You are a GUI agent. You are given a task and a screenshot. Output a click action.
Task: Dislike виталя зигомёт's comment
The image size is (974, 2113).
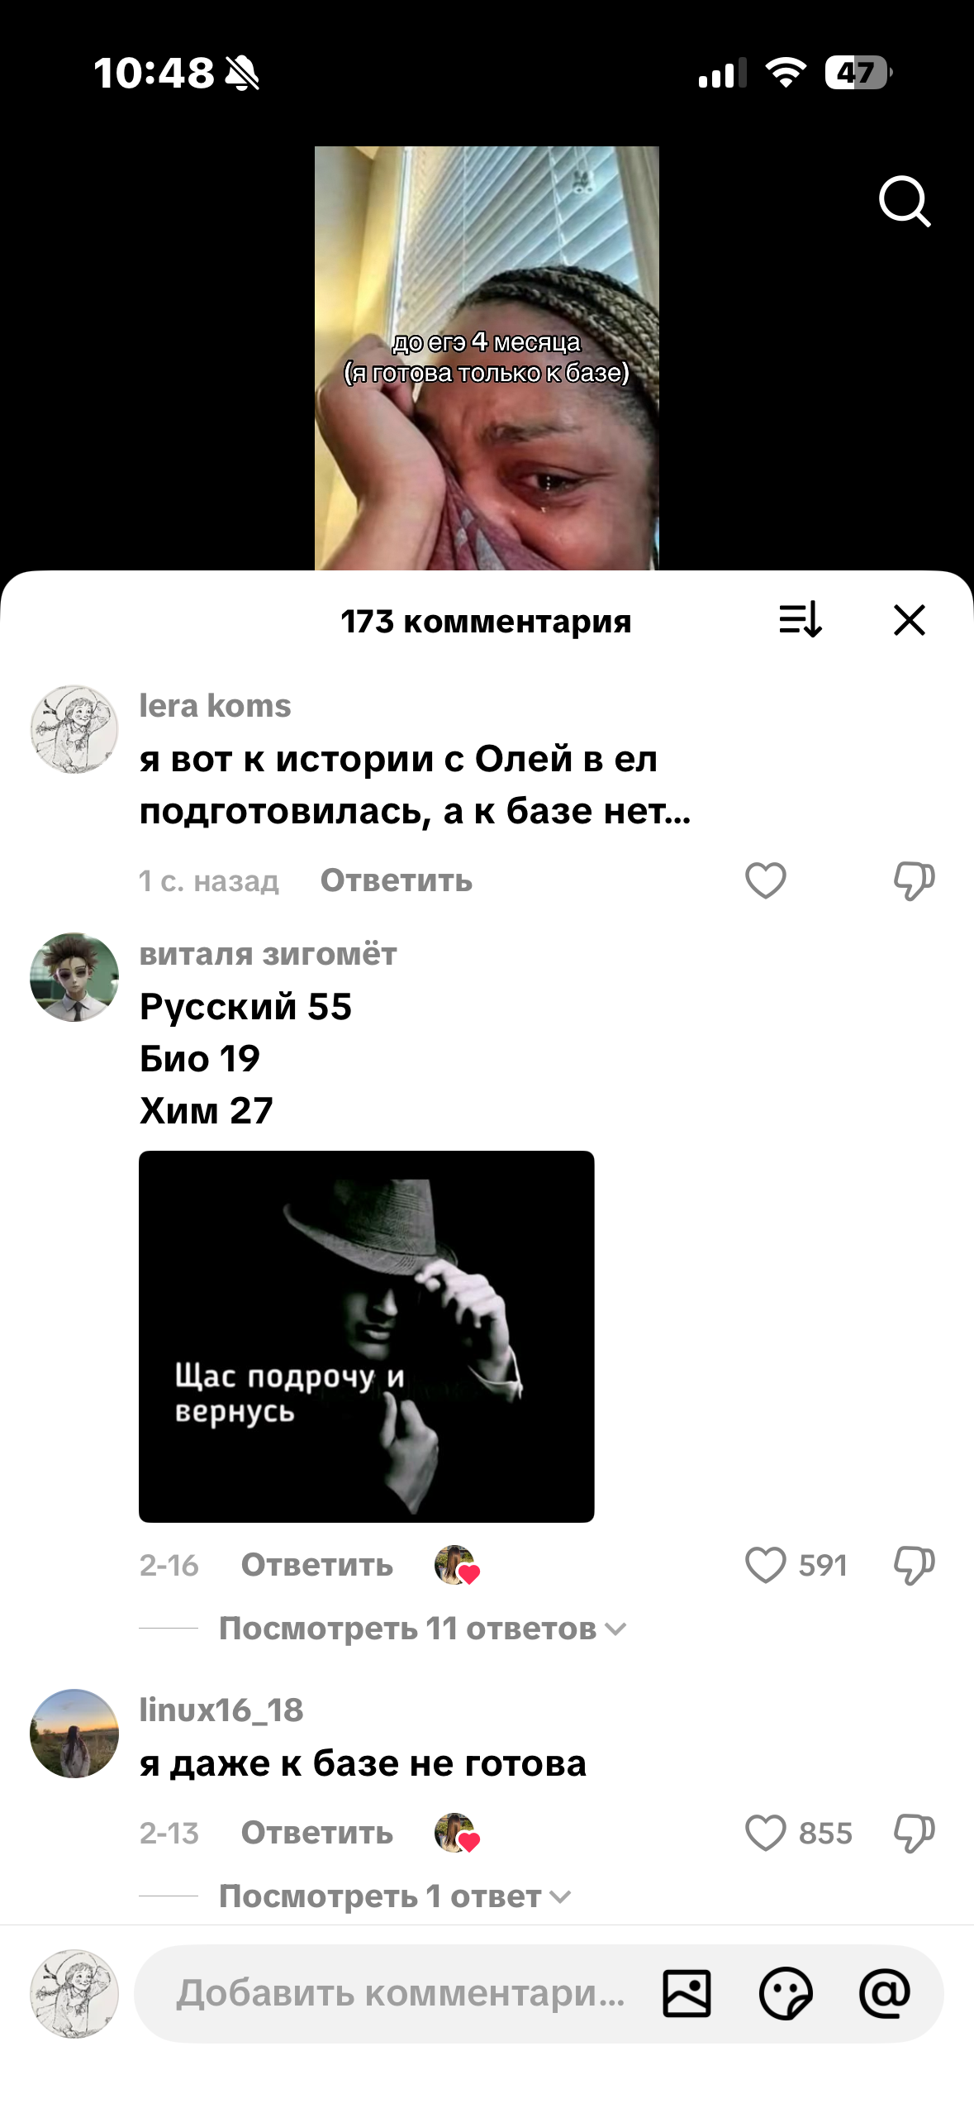click(x=914, y=1565)
